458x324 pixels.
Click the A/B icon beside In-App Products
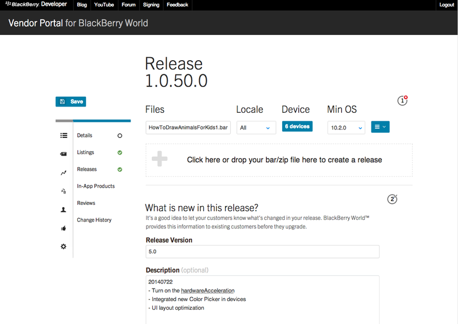64,191
